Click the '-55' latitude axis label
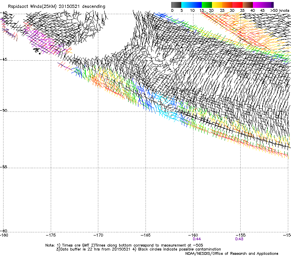The height and width of the screenshot is (256, 291). pyautogui.click(x=4, y=167)
